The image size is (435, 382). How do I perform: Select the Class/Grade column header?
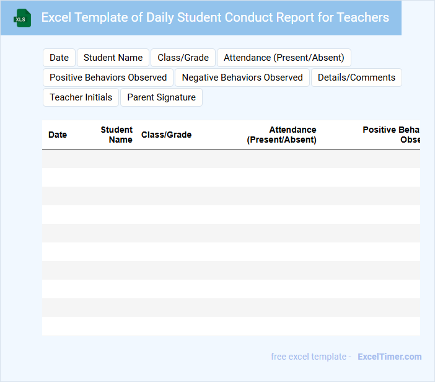[166, 135]
